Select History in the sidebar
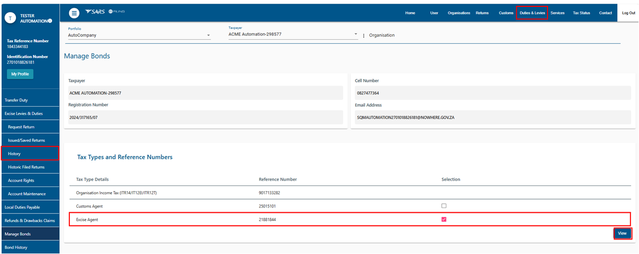This screenshot has height=254, width=639. [14, 154]
